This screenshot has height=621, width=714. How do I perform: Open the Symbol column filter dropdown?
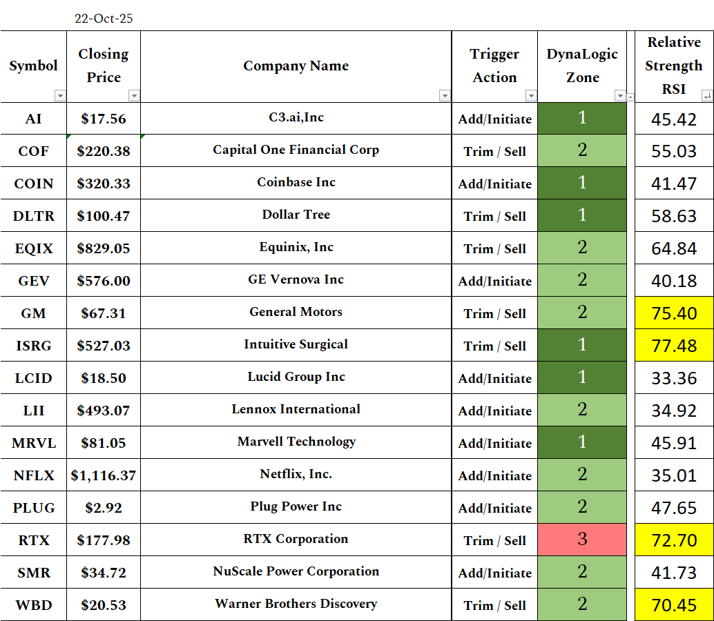pyautogui.click(x=60, y=95)
